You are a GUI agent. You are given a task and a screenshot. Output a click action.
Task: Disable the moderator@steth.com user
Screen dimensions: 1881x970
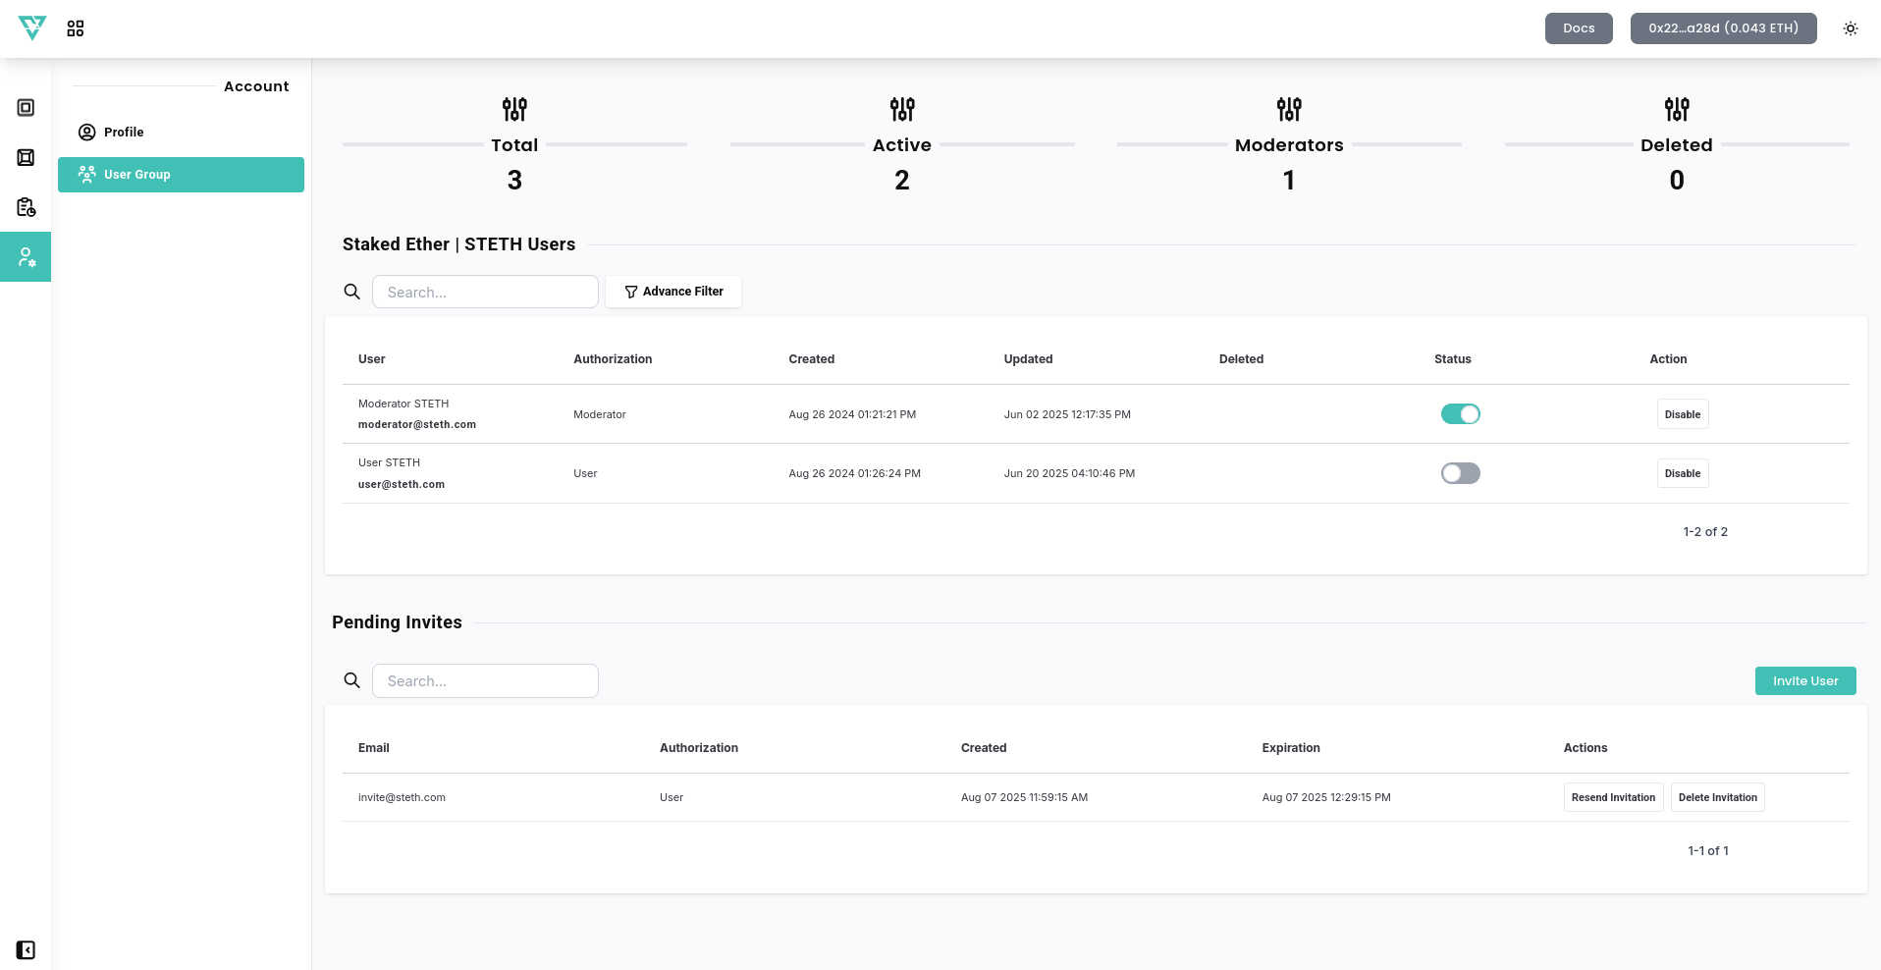coord(1682,414)
